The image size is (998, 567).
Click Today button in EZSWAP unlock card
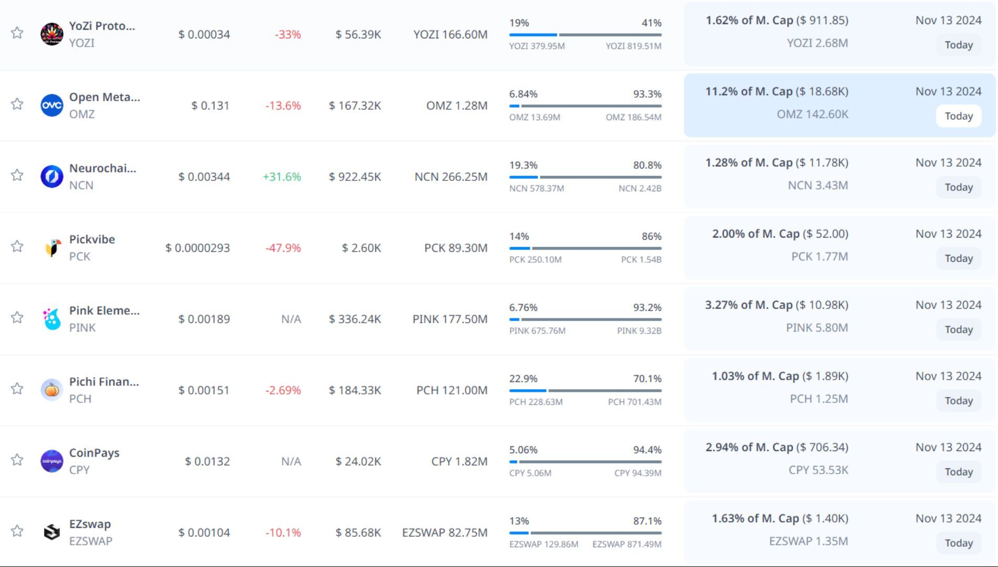pyautogui.click(x=959, y=543)
